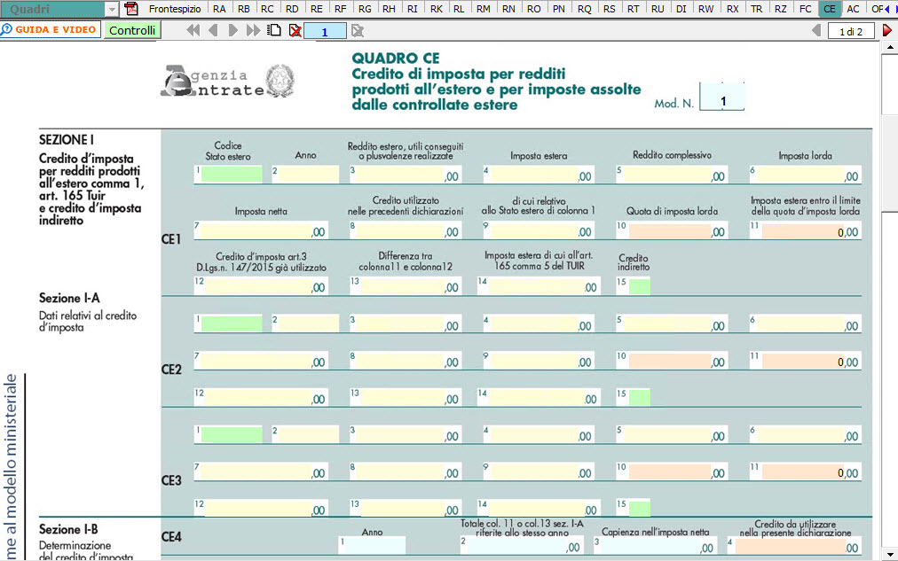
Task: Open the FC quadro tab
Action: click(805, 9)
